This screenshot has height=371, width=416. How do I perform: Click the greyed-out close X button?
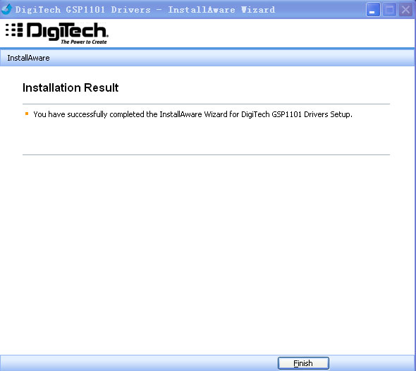point(405,10)
